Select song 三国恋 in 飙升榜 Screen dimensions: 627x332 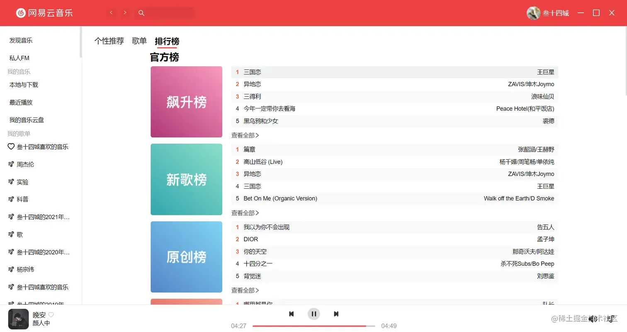(x=252, y=72)
